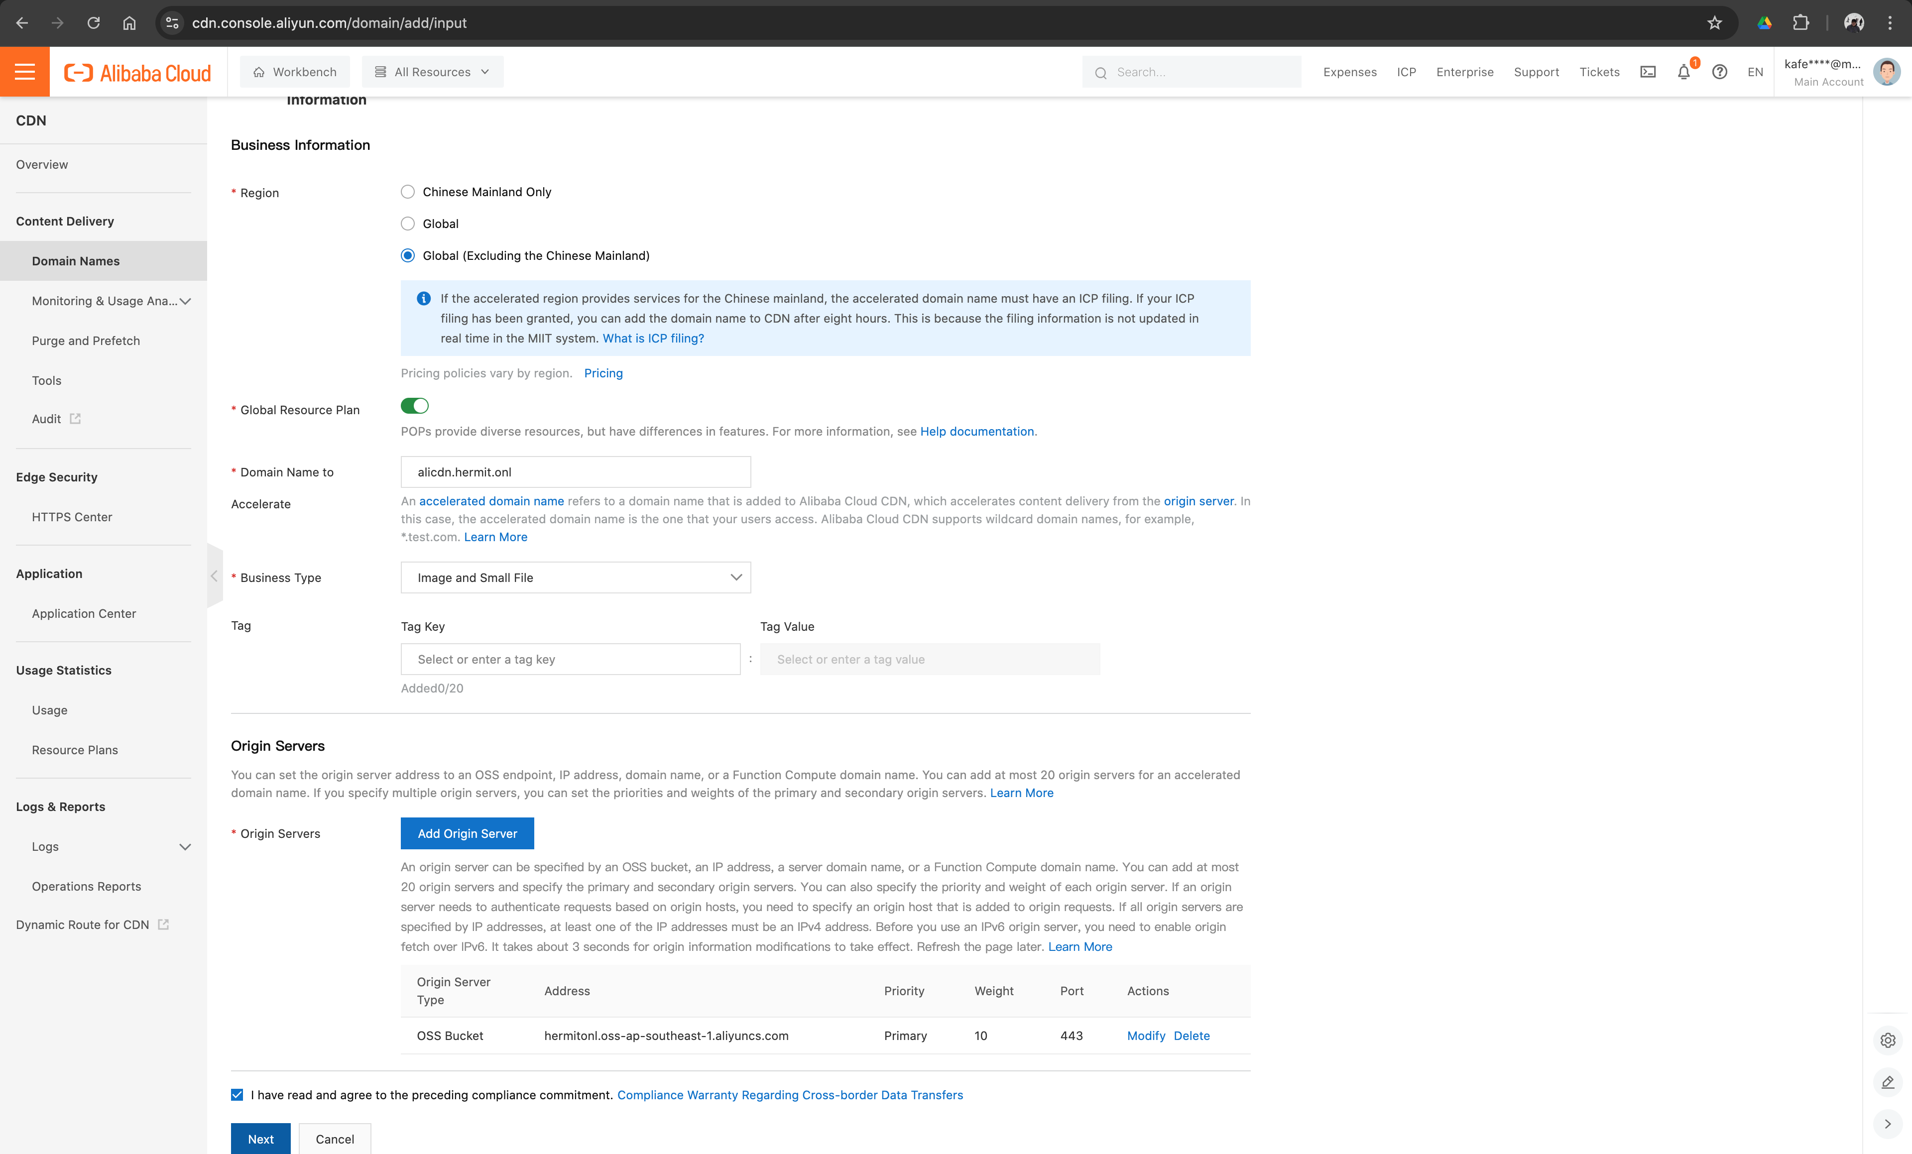This screenshot has width=1912, height=1154.
Task: Open the Pricing link
Action: 603,373
